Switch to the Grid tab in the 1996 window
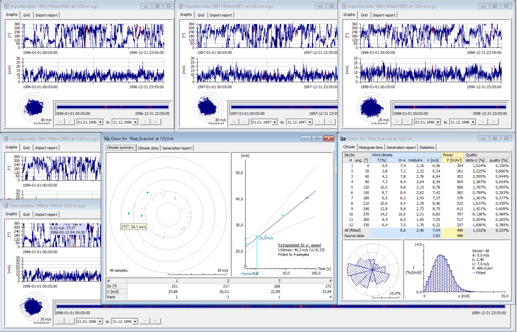 point(26,15)
